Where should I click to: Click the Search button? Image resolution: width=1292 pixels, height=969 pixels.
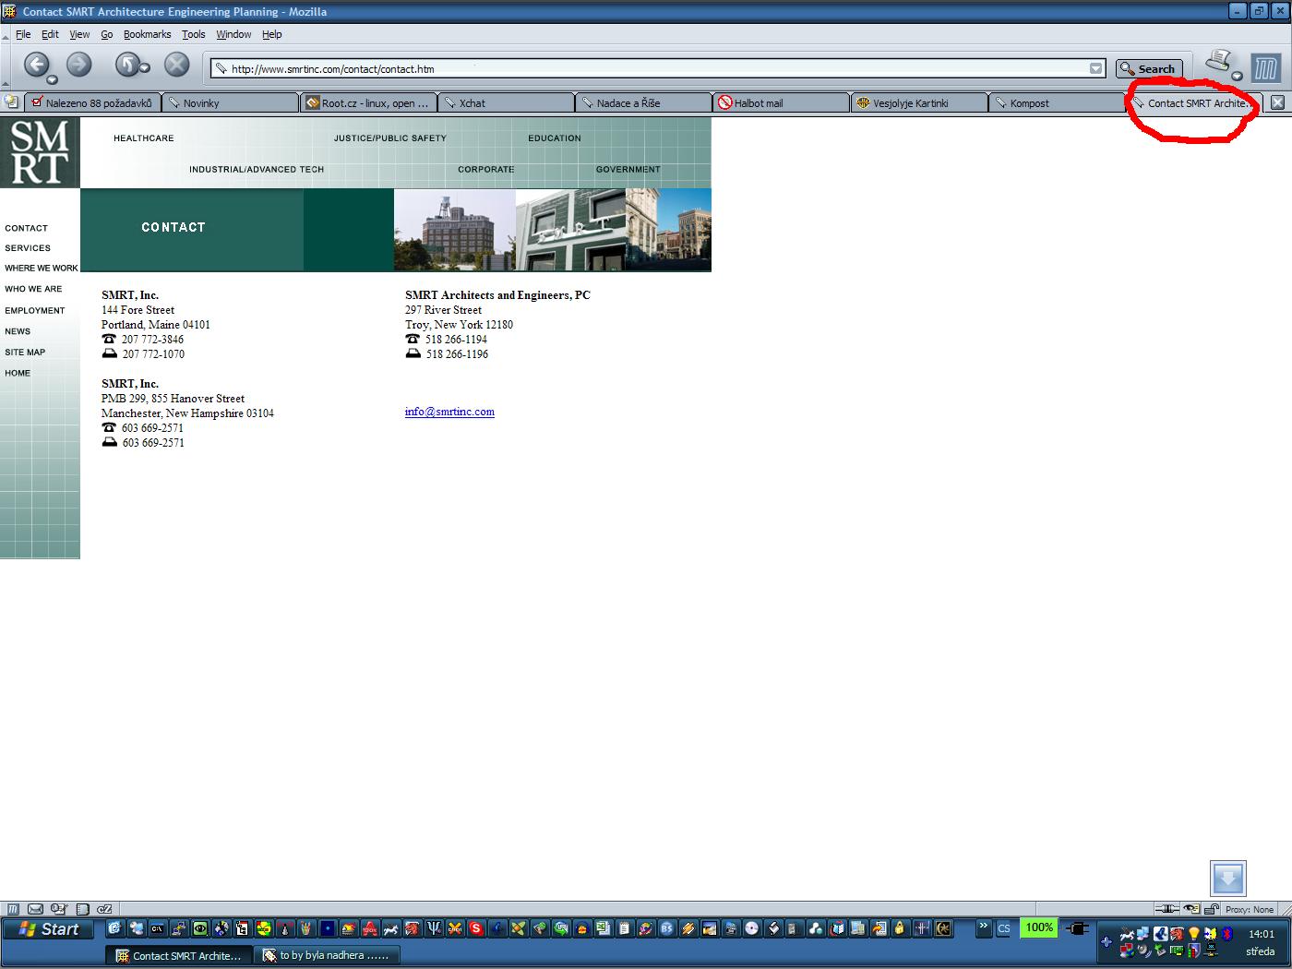click(x=1149, y=68)
